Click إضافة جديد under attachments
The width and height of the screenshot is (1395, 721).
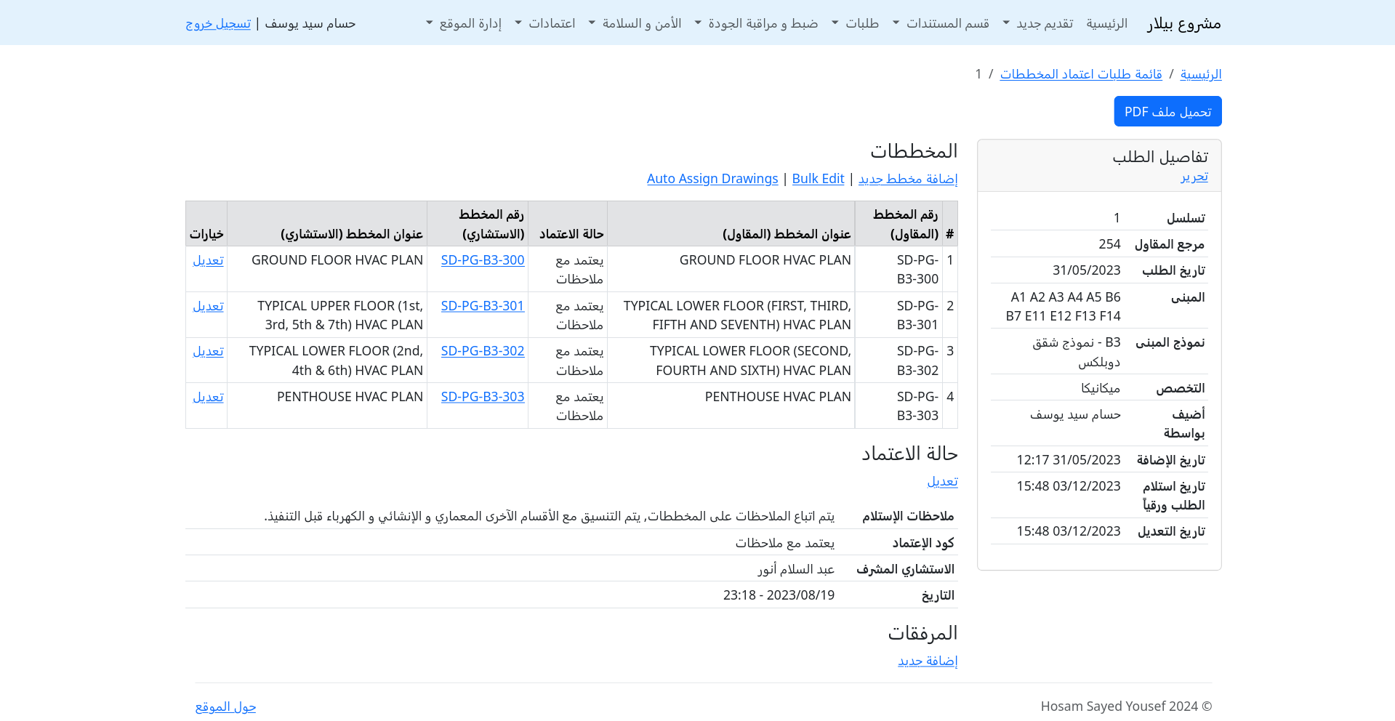coord(927,661)
